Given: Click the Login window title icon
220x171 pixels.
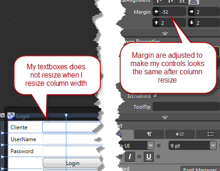Looking at the screenshot, I should pyautogui.click(x=11, y=116).
